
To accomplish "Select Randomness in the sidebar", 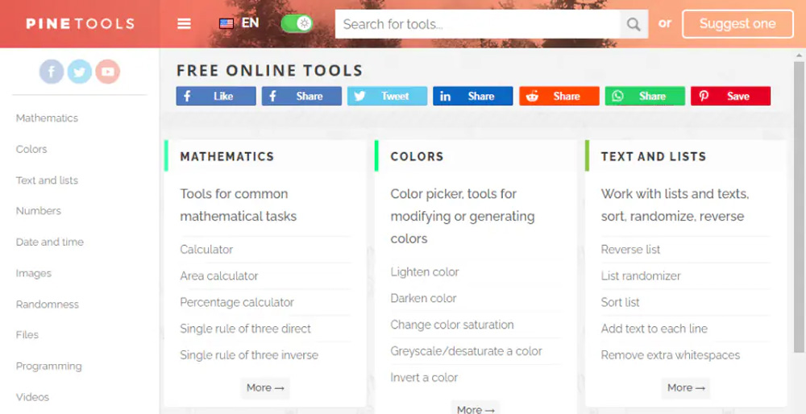I will click(x=48, y=304).
